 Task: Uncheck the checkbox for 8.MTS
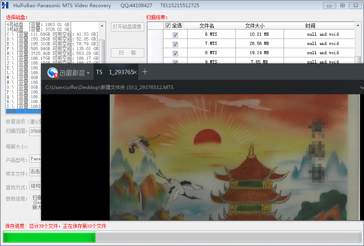(x=175, y=53)
